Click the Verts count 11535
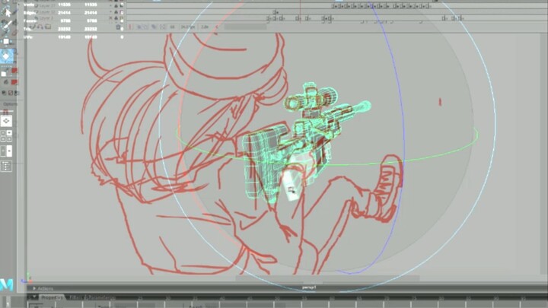 click(x=64, y=5)
